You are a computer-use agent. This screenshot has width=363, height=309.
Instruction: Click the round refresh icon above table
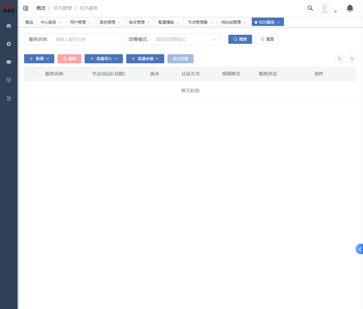click(352, 59)
